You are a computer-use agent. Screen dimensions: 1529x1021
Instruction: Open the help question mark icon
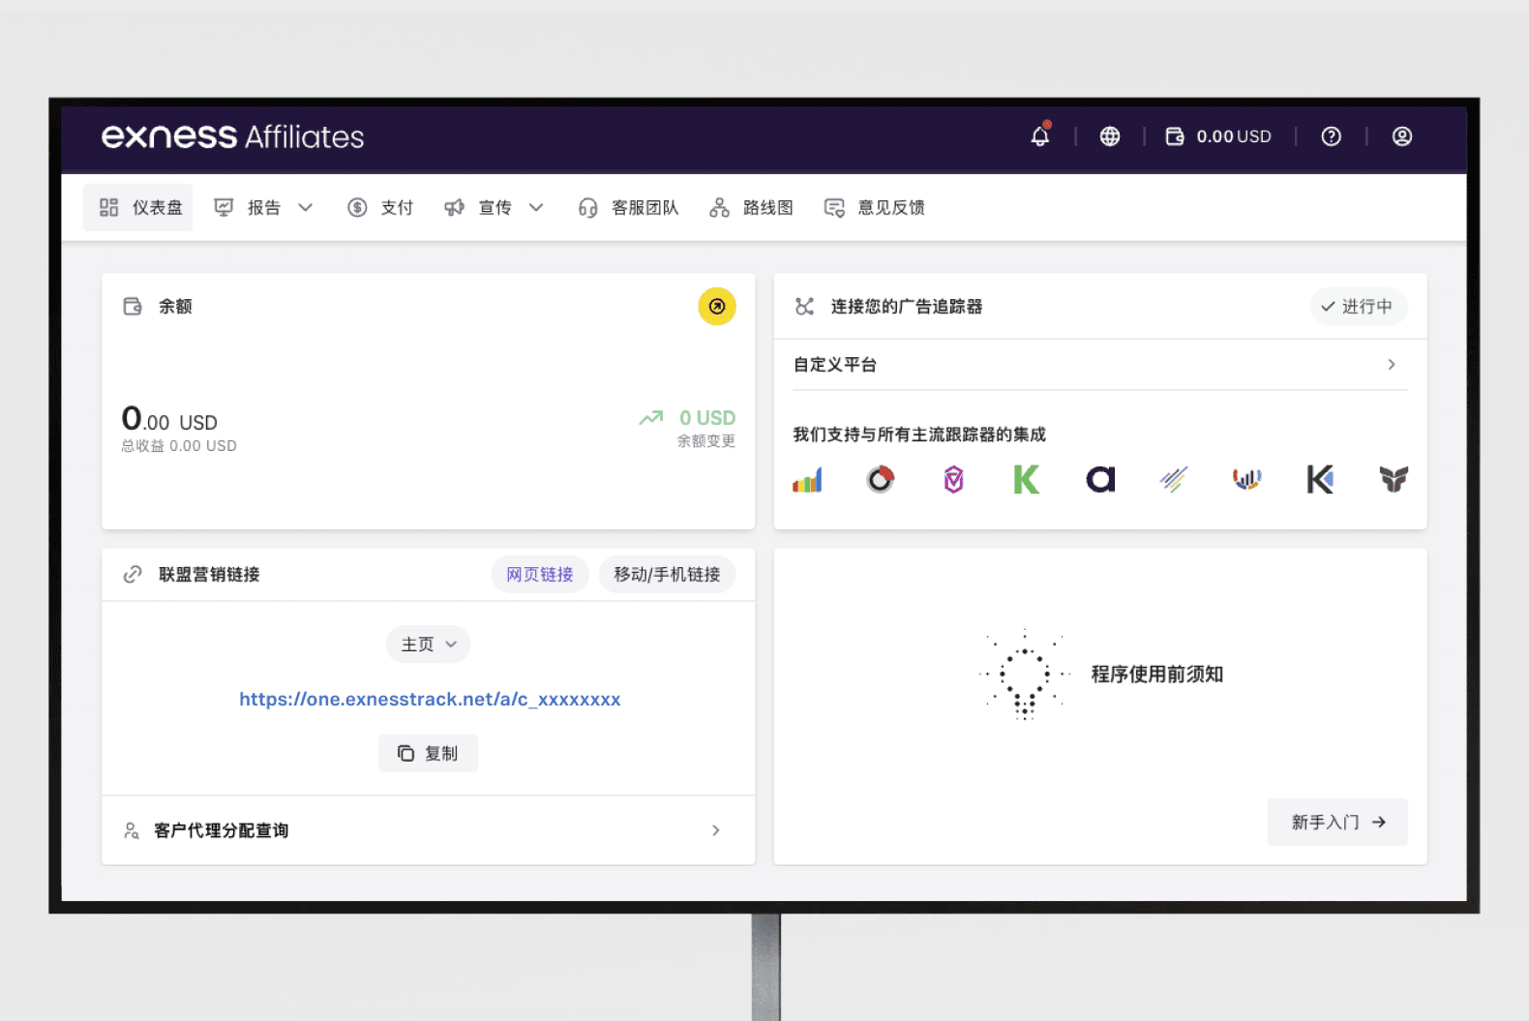coord(1331,136)
